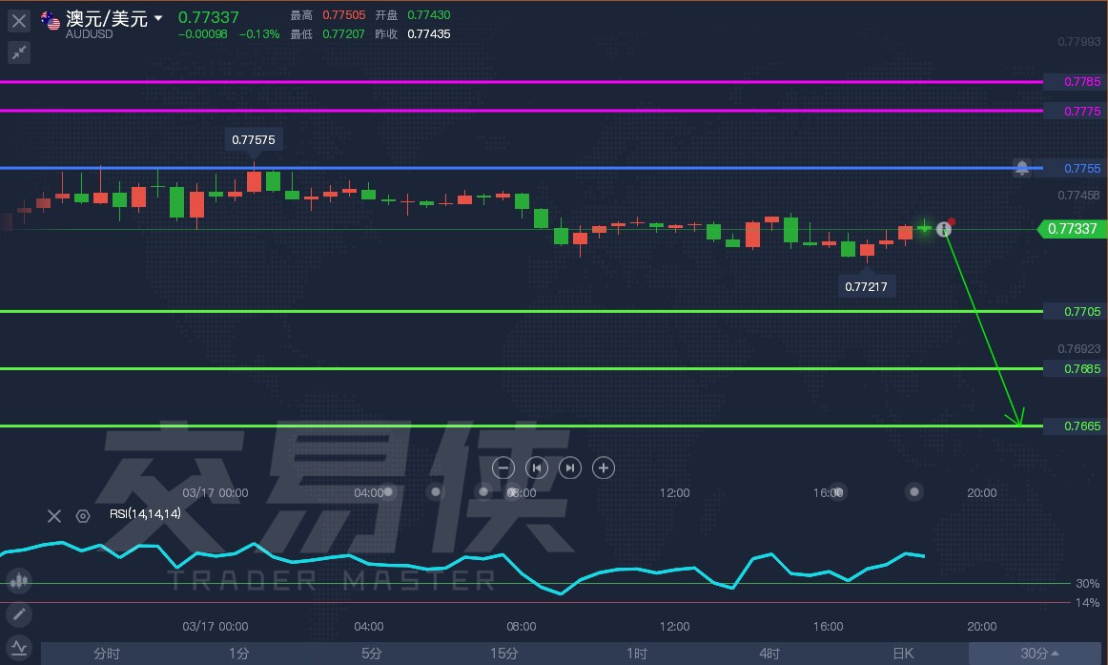Close the chart with the top-left X icon

(19, 21)
